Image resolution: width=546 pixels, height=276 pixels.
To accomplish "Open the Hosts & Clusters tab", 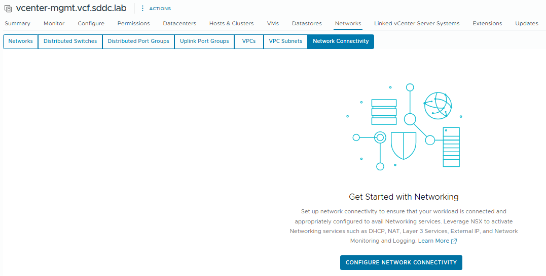I will pos(231,23).
